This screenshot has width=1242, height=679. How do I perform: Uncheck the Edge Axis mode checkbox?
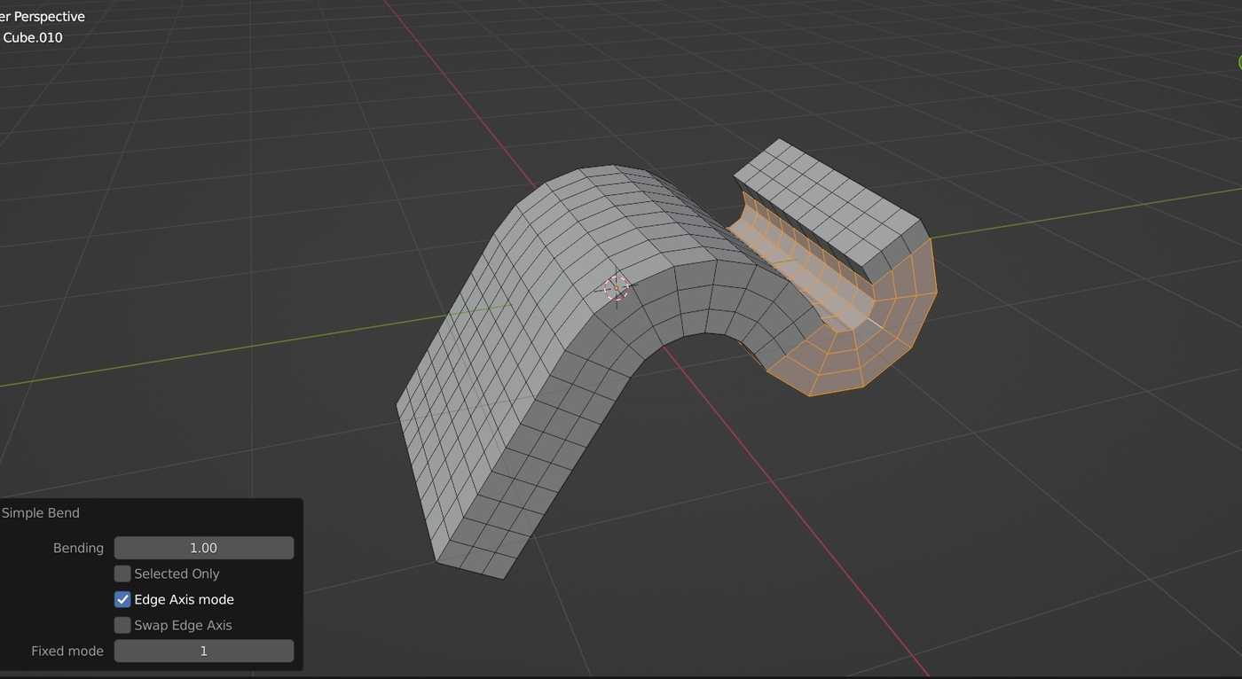(x=122, y=599)
